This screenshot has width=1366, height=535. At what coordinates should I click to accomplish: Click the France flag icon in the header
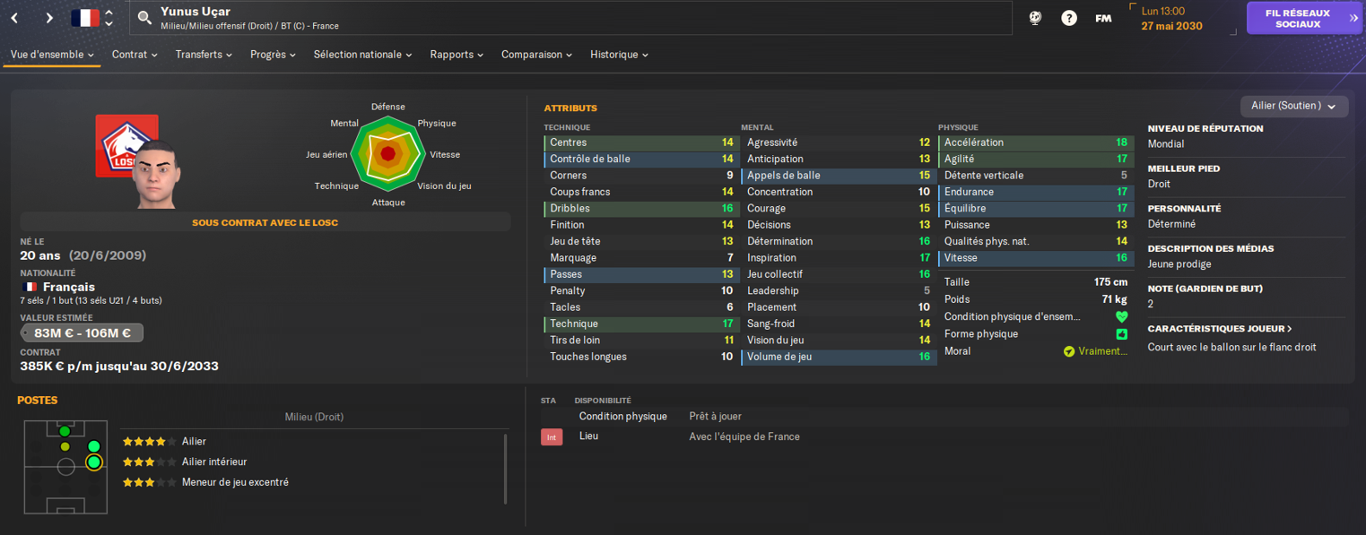tap(85, 18)
